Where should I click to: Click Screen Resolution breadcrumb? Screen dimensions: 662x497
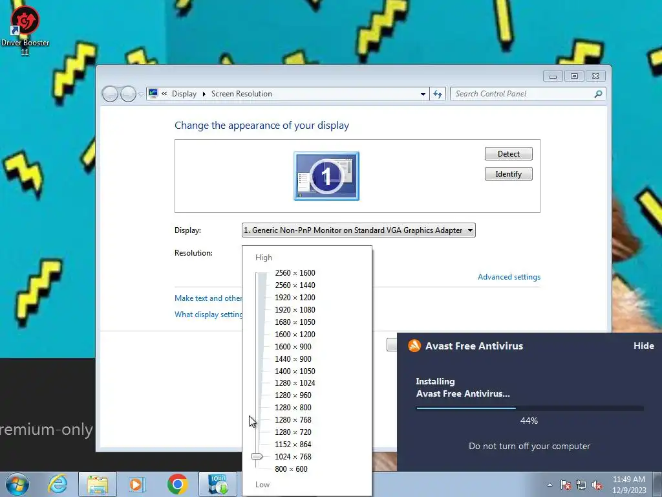point(242,94)
